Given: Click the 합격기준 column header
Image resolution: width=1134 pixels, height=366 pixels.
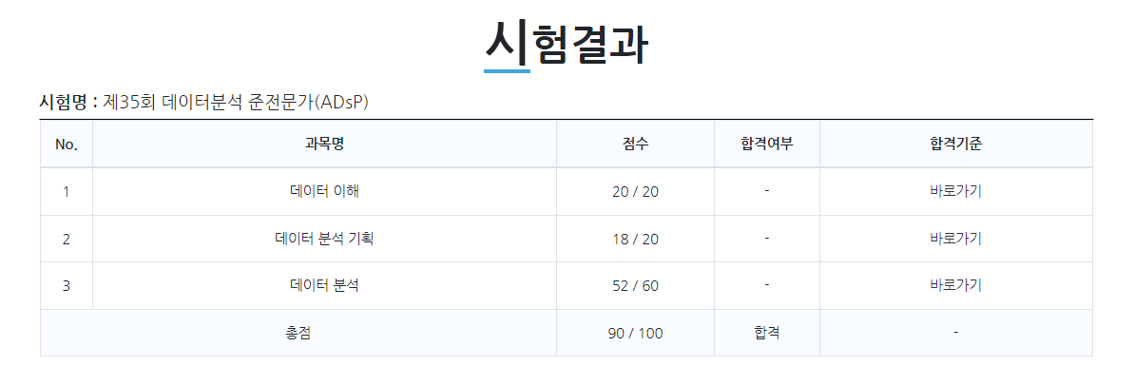Looking at the screenshot, I should point(955,144).
